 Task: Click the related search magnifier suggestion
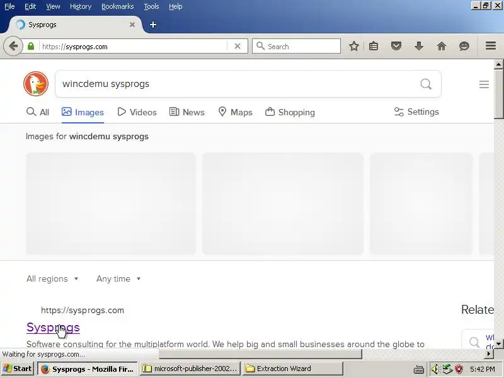click(x=474, y=342)
